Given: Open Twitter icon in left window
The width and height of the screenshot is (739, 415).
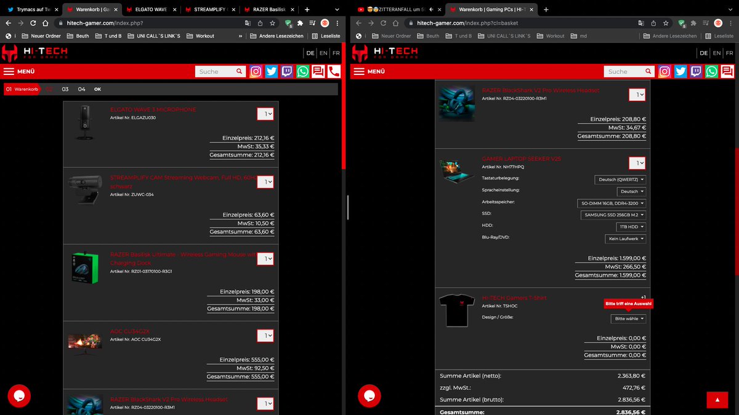Looking at the screenshot, I should [272, 71].
